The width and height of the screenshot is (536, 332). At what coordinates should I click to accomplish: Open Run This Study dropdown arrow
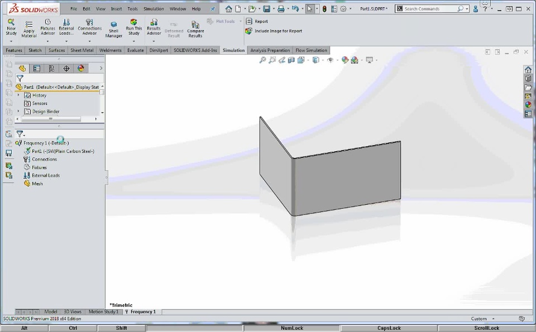(133, 41)
